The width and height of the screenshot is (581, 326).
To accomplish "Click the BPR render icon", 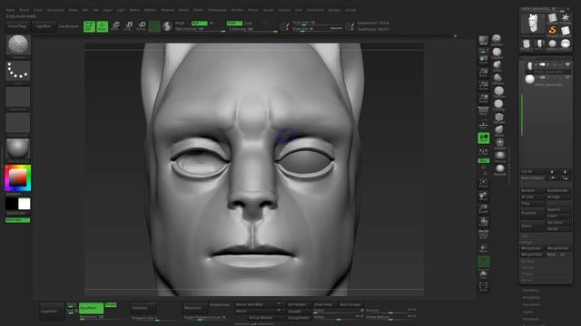I will tap(483, 40).
